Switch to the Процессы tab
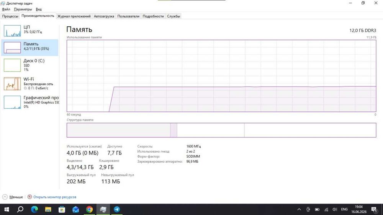 pyautogui.click(x=10, y=16)
